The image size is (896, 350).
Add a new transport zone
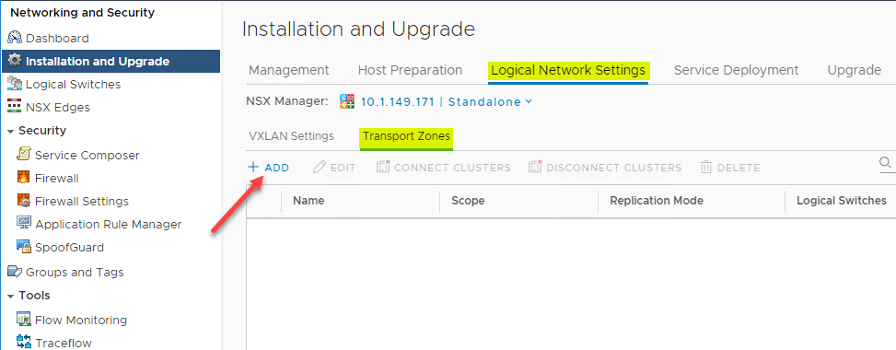(x=269, y=168)
